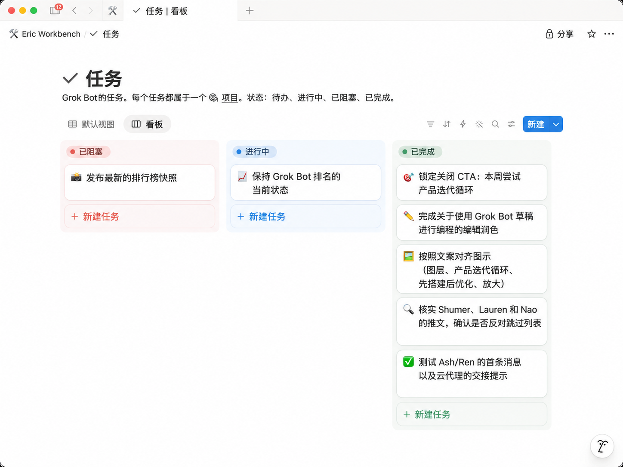Click the camera emoji on 发布最新的排行榜快照
The width and height of the screenshot is (623, 467).
[76, 177]
